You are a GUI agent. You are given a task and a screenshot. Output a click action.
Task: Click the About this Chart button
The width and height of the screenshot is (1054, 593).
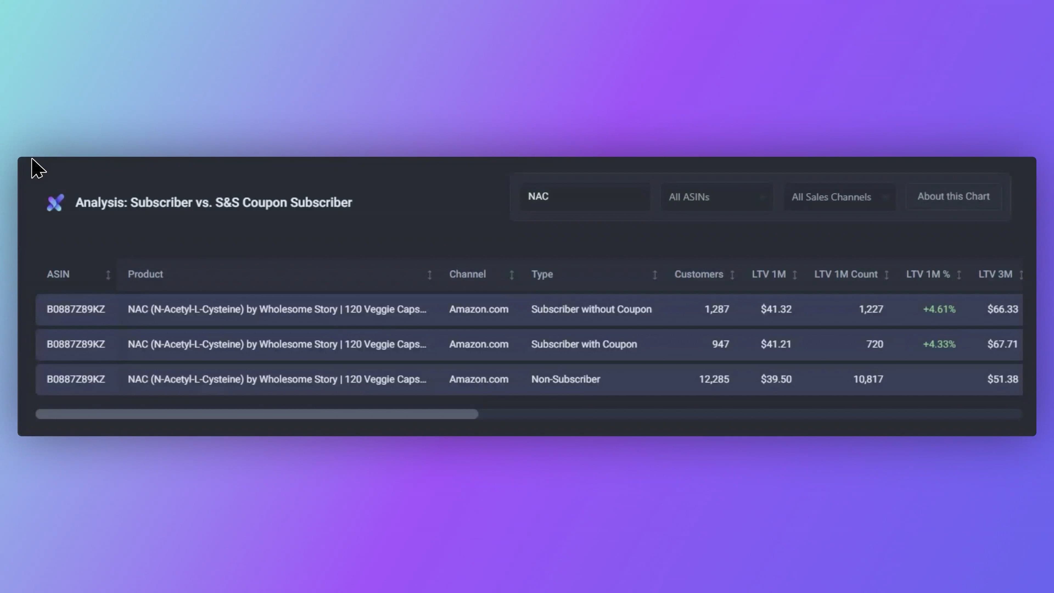pos(953,197)
